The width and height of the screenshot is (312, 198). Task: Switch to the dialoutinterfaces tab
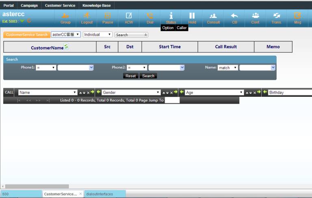coord(100,194)
